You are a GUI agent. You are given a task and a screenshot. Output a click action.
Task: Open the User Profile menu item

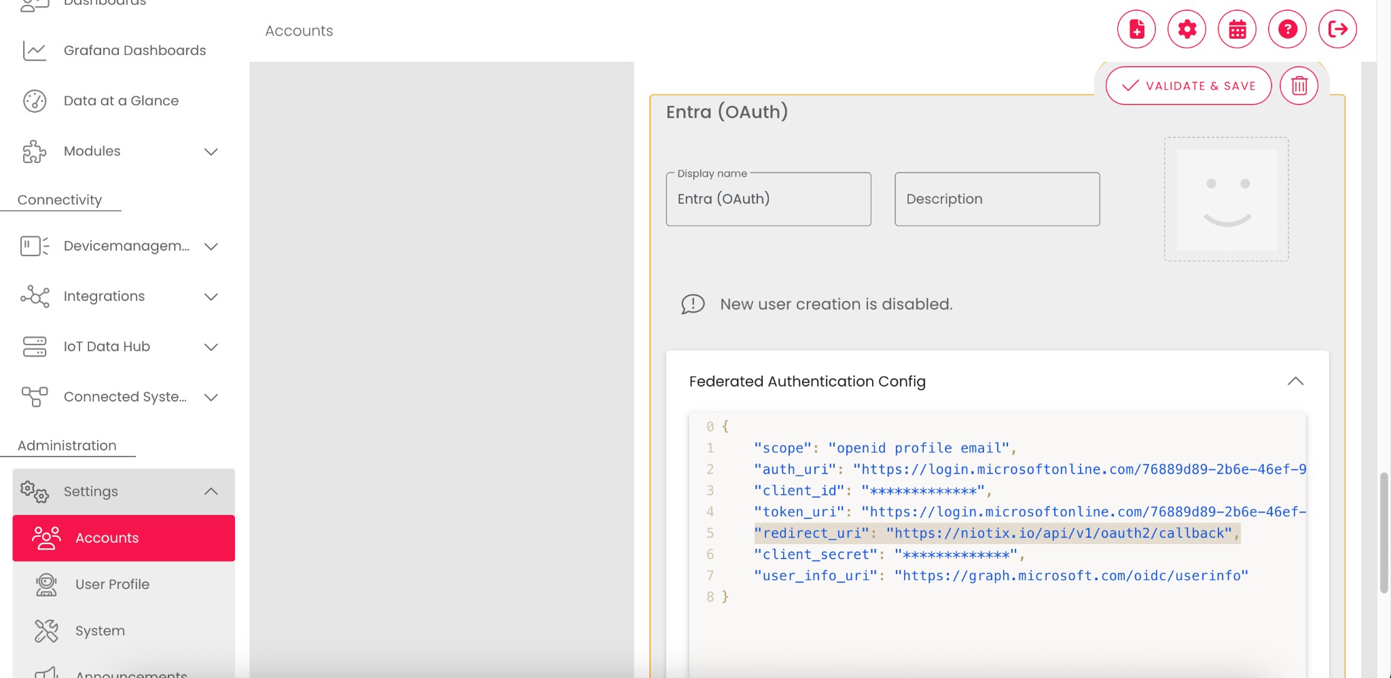112,584
